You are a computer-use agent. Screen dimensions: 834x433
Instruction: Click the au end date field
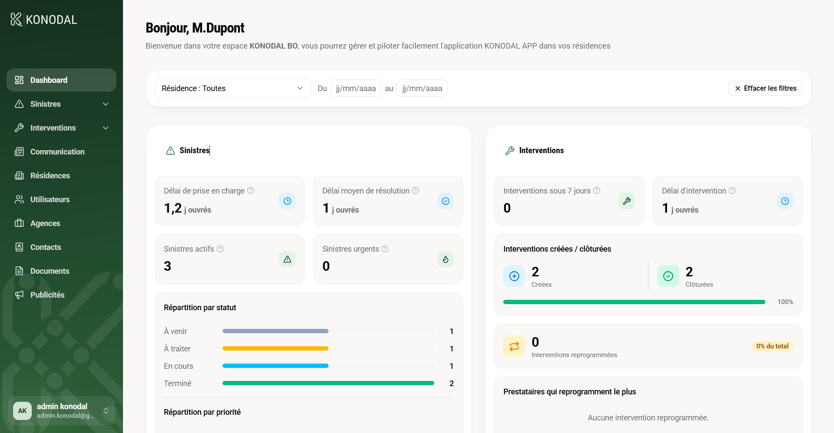pyautogui.click(x=422, y=89)
